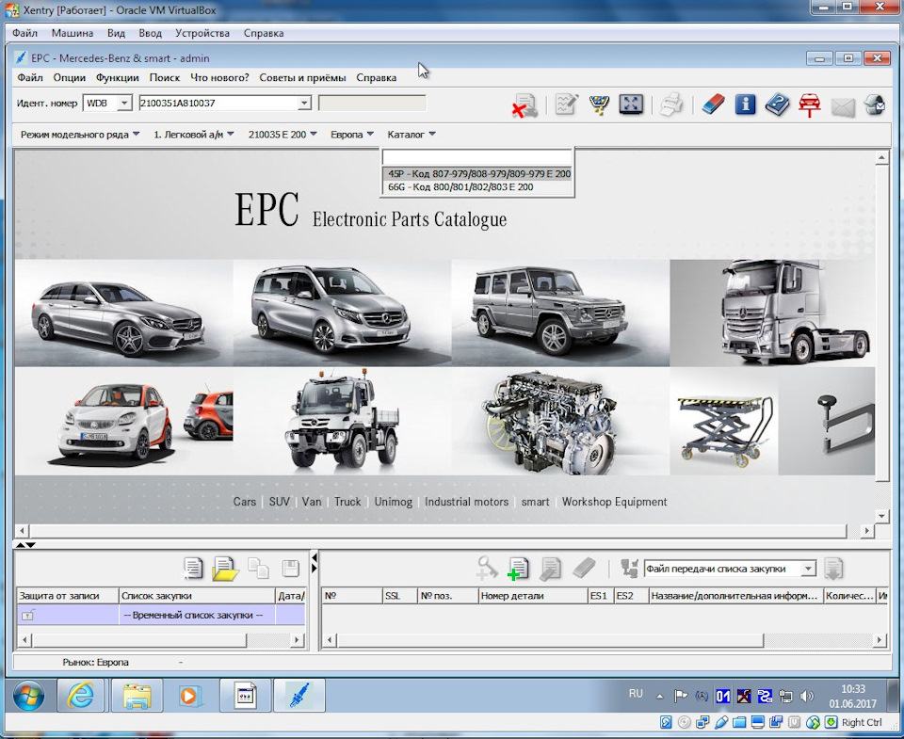Toggle the write protection lock on temporary list
904x739 pixels.
point(27,616)
